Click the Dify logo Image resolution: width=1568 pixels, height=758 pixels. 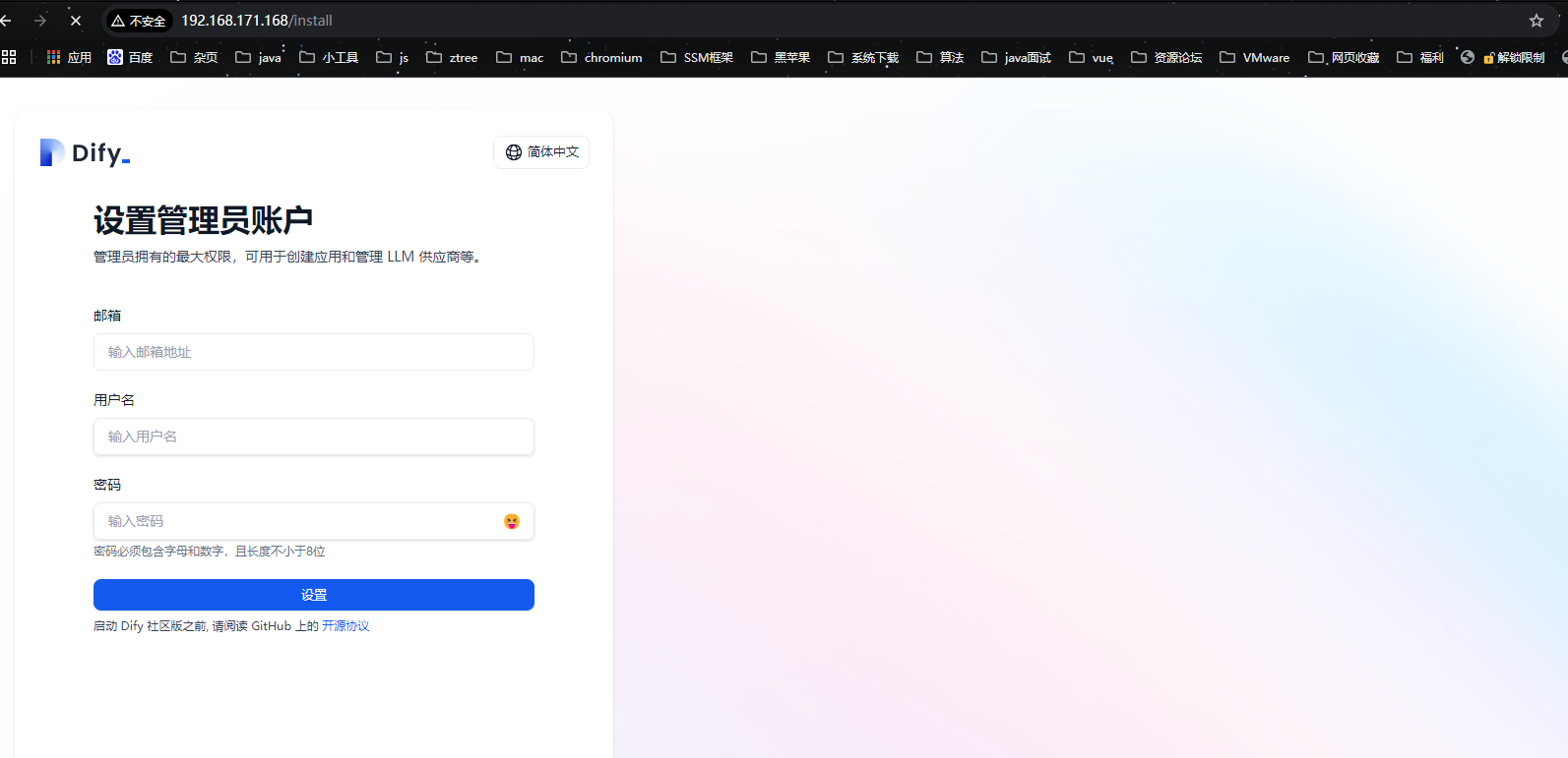pyautogui.click(x=85, y=152)
